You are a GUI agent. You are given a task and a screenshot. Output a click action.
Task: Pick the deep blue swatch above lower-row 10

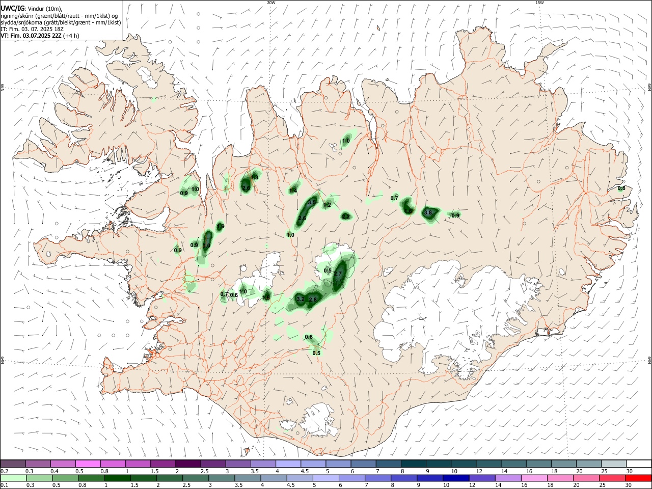455,478
